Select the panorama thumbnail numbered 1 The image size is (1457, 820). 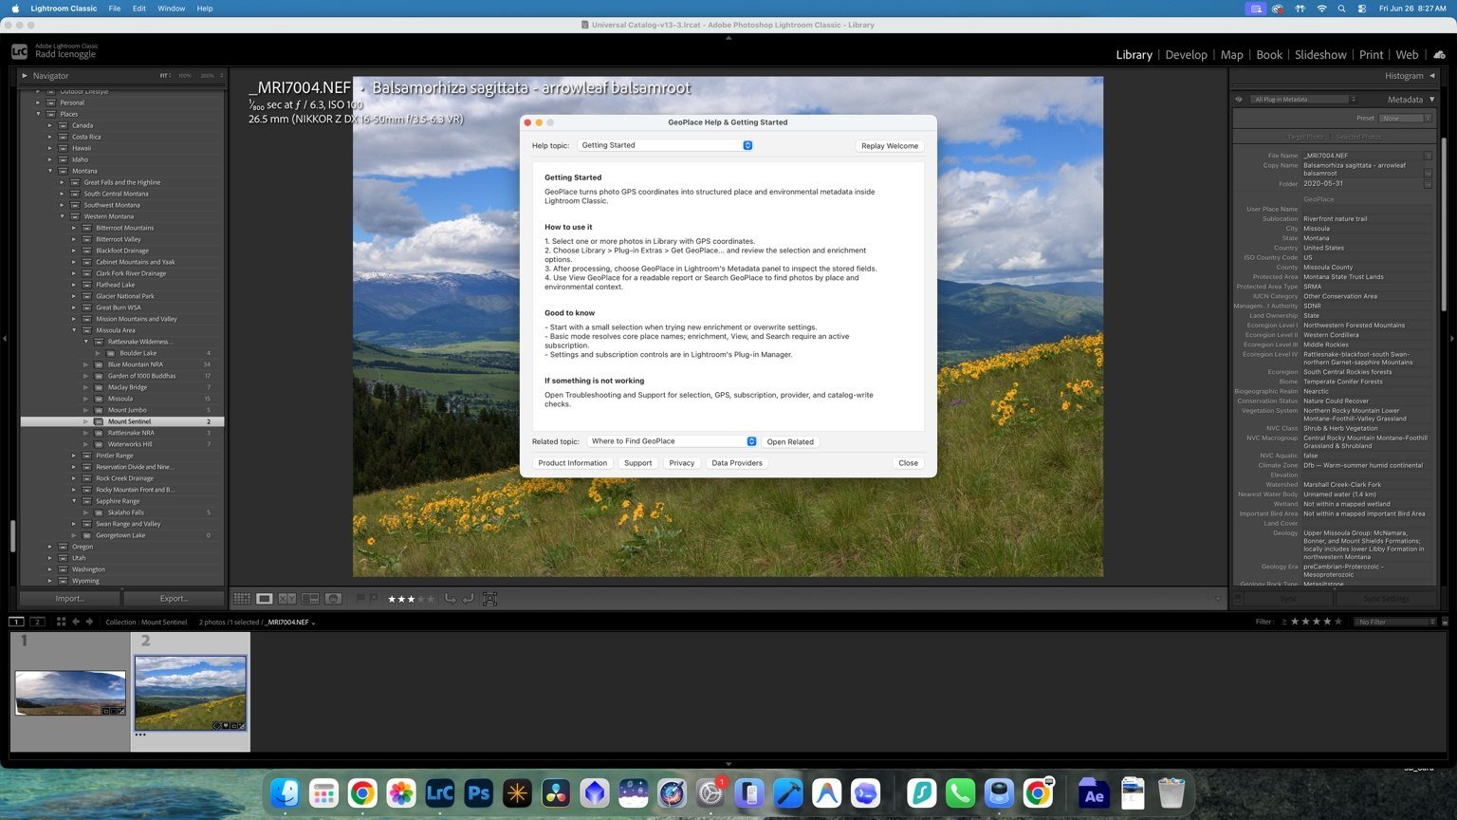pos(70,693)
